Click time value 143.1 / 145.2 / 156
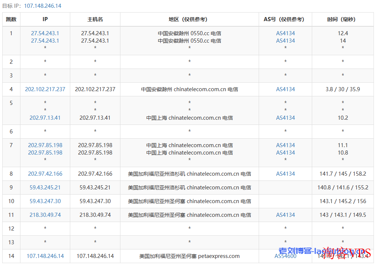 (343, 201)
